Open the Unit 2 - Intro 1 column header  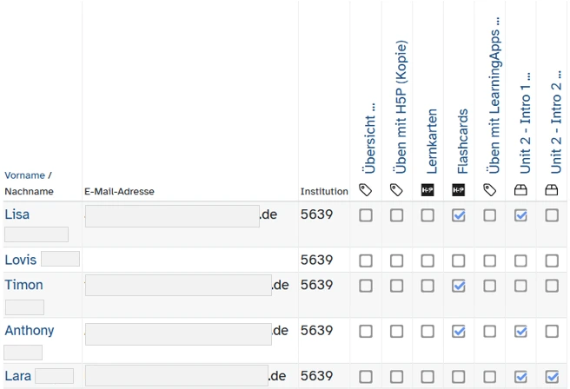click(525, 122)
